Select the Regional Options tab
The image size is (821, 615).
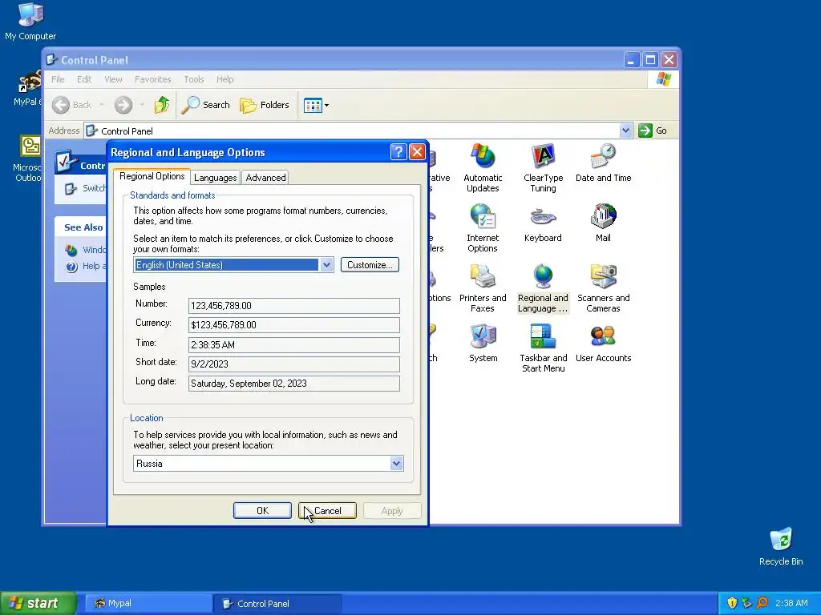152,176
